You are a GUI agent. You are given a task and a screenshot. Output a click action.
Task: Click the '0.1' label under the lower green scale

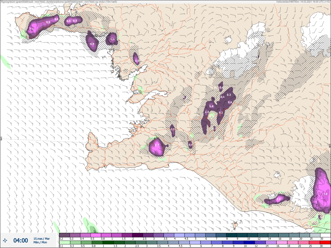coord(61,246)
